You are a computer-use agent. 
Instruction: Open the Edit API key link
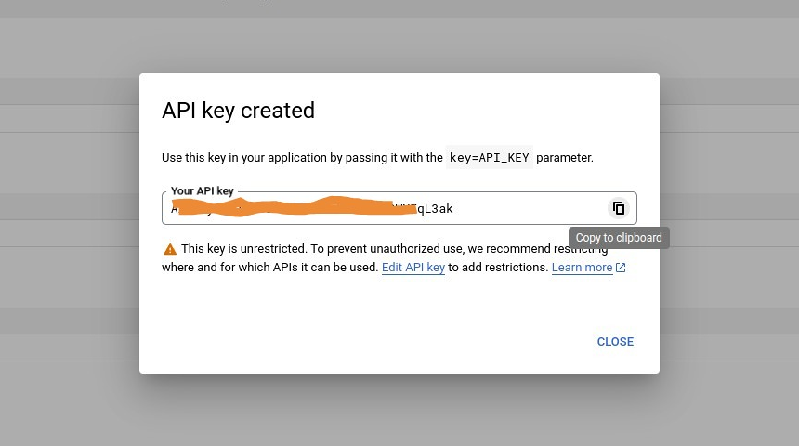(413, 268)
